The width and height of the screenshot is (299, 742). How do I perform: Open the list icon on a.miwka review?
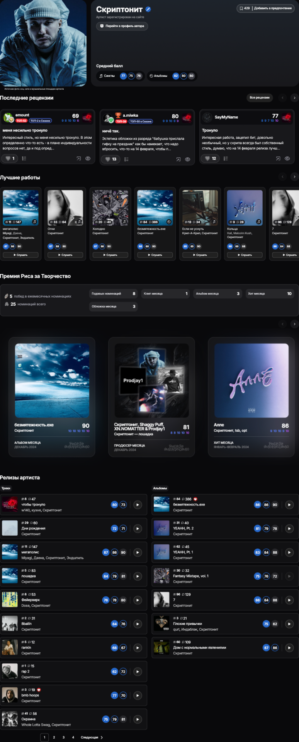tap(126, 159)
